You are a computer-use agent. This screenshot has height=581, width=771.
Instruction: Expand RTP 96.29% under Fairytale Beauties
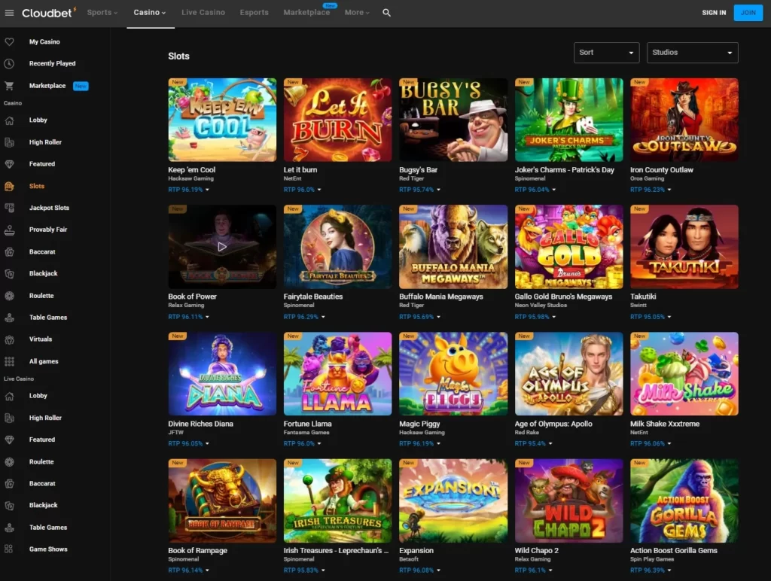point(304,317)
